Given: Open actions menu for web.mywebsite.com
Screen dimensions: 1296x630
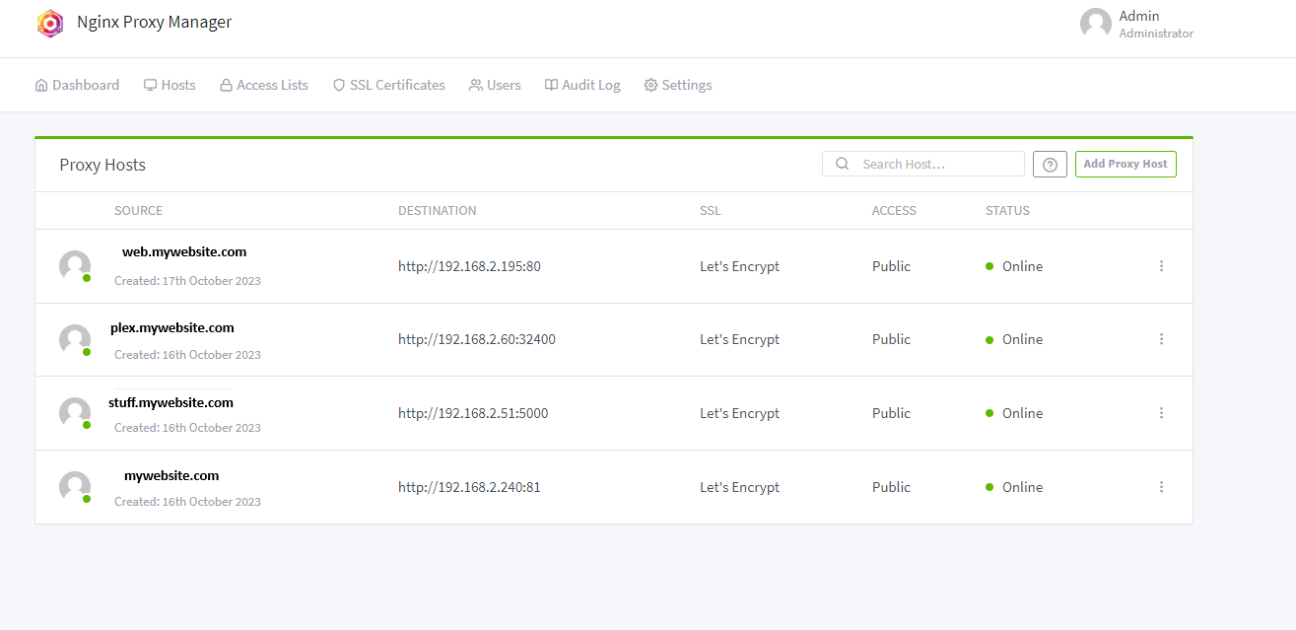Looking at the screenshot, I should (x=1161, y=266).
